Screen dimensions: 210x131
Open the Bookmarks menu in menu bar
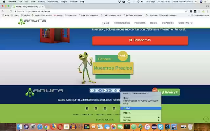(52, 2)
